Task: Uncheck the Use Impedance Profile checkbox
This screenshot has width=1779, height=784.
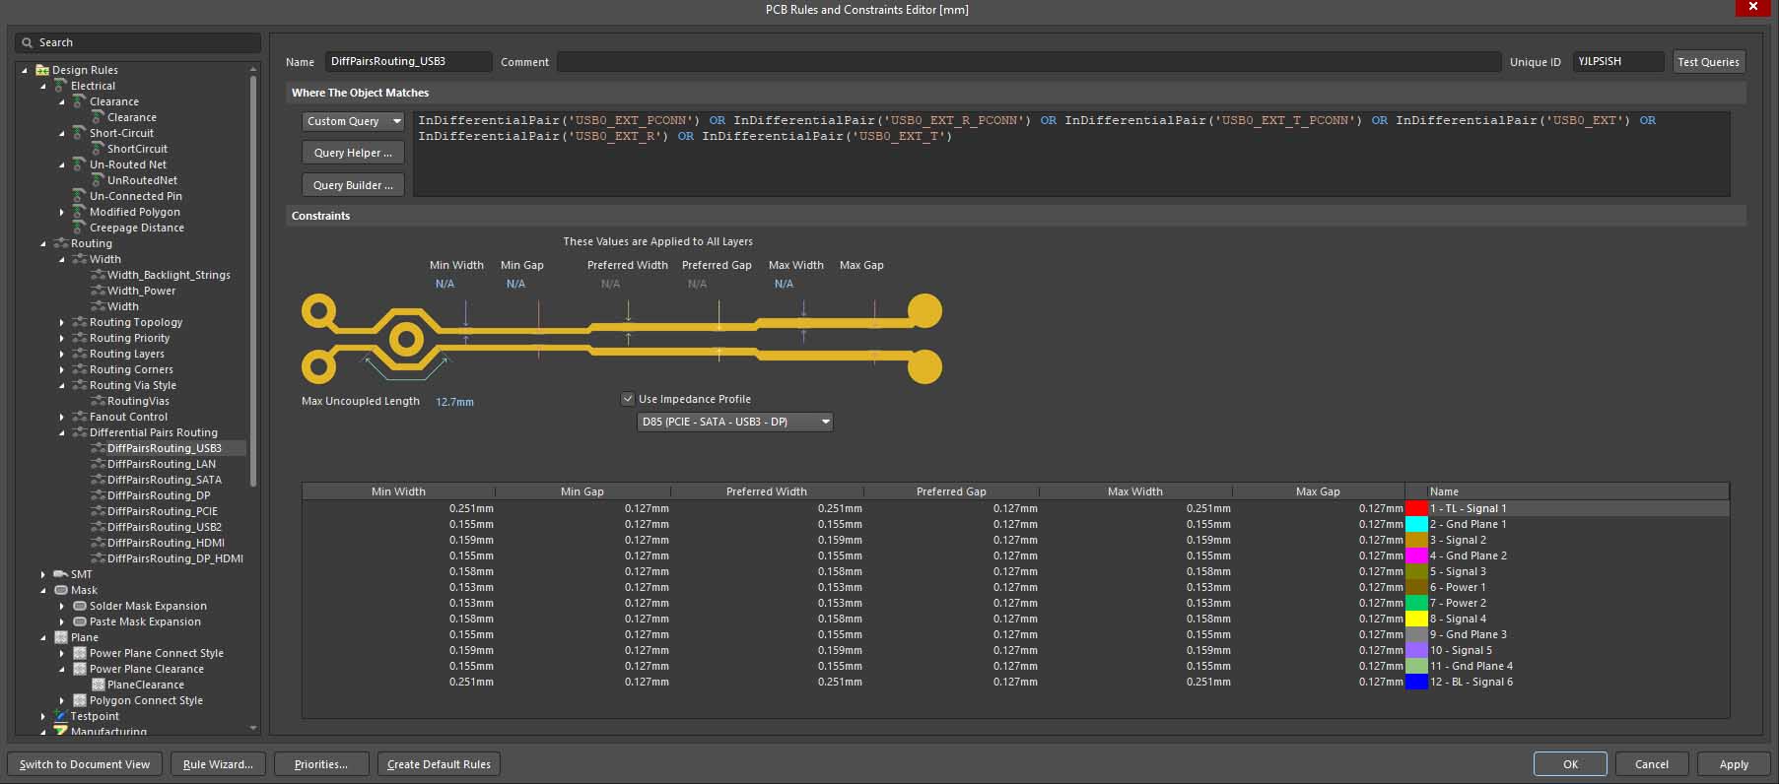Action: tap(627, 399)
